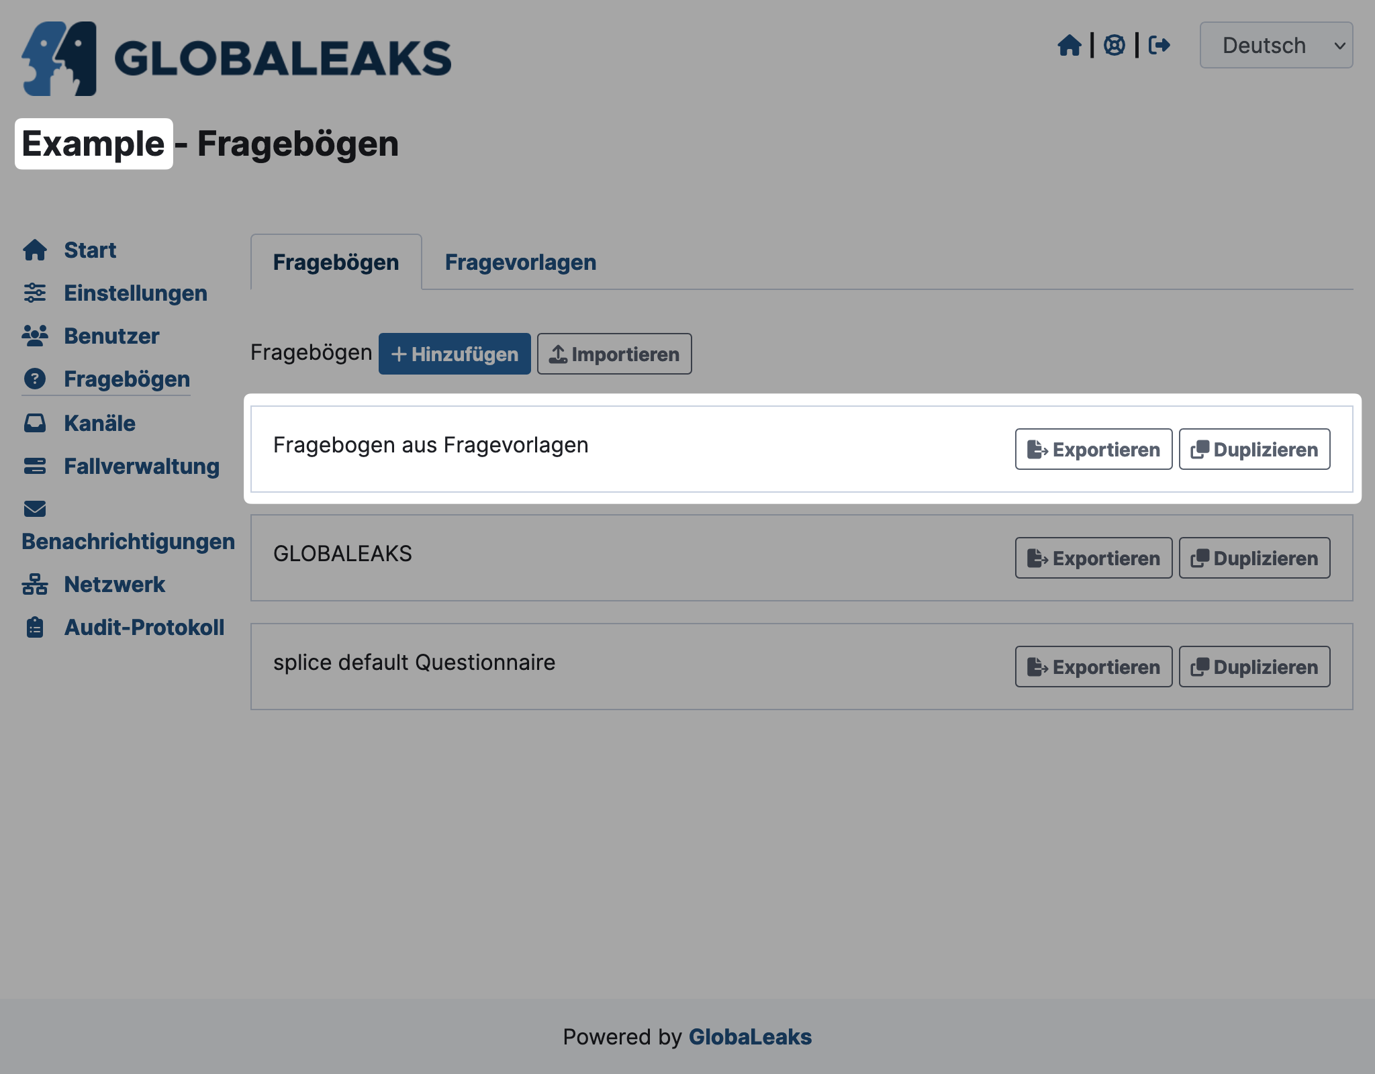This screenshot has width=1375, height=1074.
Task: Click the Hinzufügen button
Action: coord(455,354)
